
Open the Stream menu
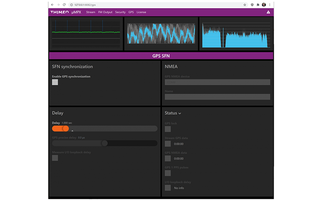91,12
